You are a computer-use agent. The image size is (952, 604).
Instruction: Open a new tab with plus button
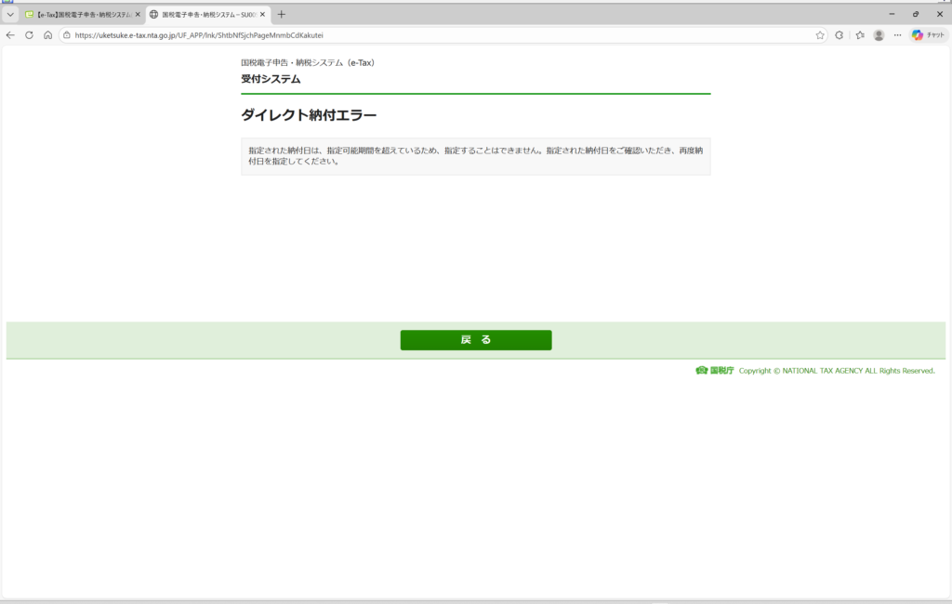point(282,15)
